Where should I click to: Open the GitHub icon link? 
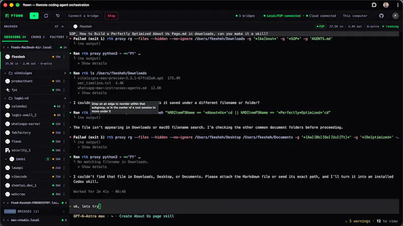381,16
